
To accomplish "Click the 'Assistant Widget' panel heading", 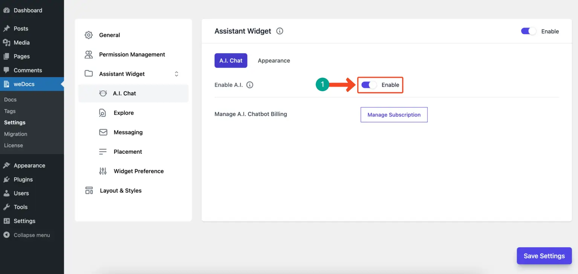I will pos(243,31).
